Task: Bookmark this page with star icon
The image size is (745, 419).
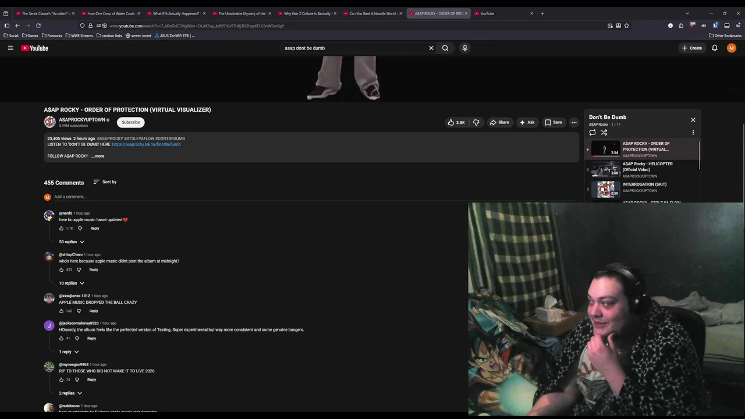Action: [x=626, y=26]
